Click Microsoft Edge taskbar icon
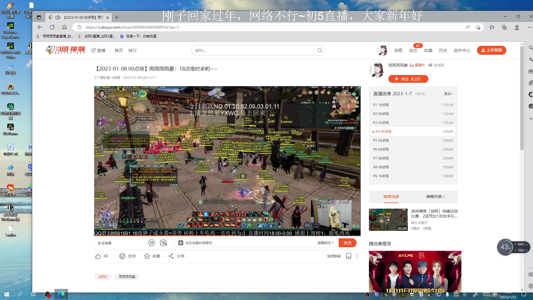Image resolution: width=533 pixels, height=300 pixels. pyautogui.click(x=61, y=294)
